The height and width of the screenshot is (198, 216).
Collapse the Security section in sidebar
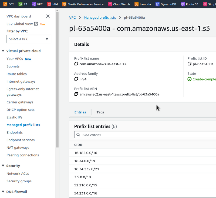(3, 166)
